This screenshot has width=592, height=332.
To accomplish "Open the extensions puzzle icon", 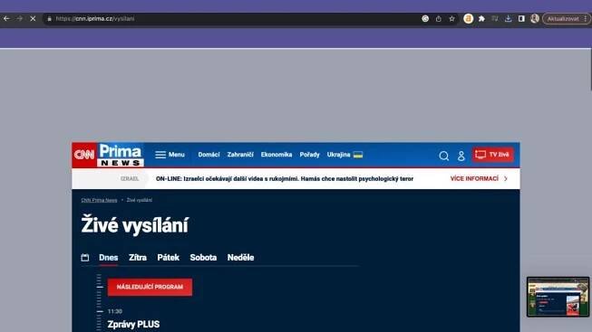I will pos(481,18).
